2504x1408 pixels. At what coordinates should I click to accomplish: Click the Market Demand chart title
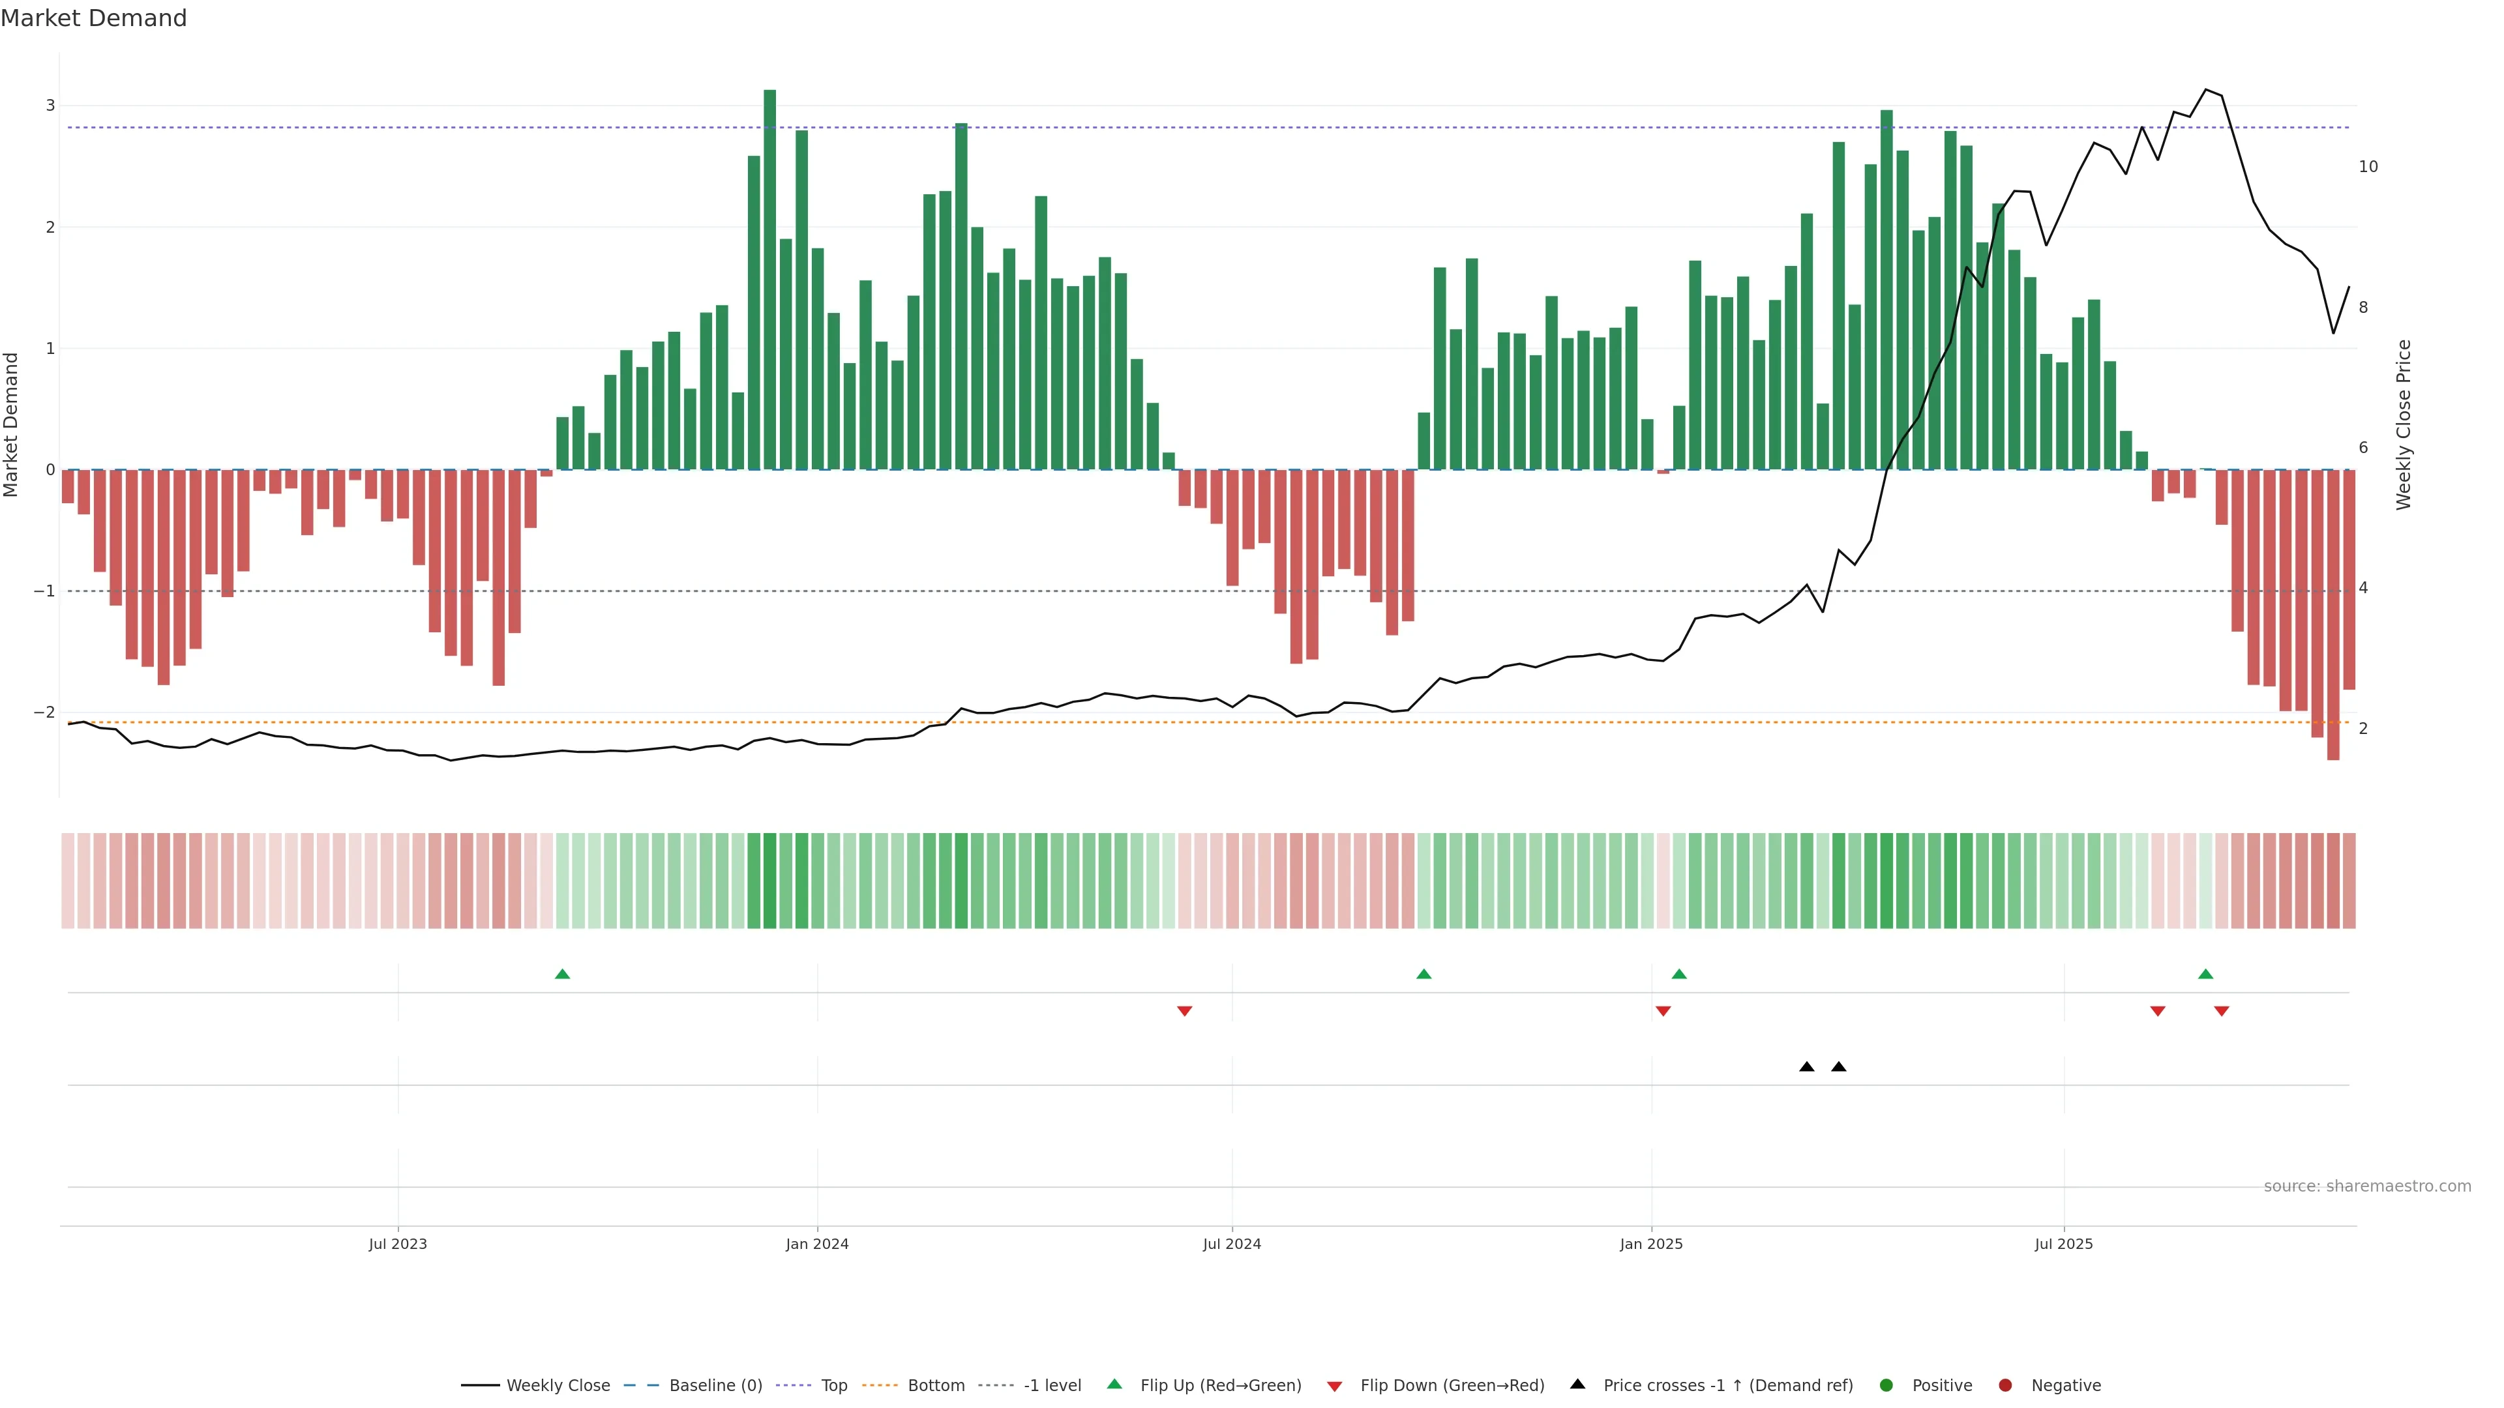point(93,18)
